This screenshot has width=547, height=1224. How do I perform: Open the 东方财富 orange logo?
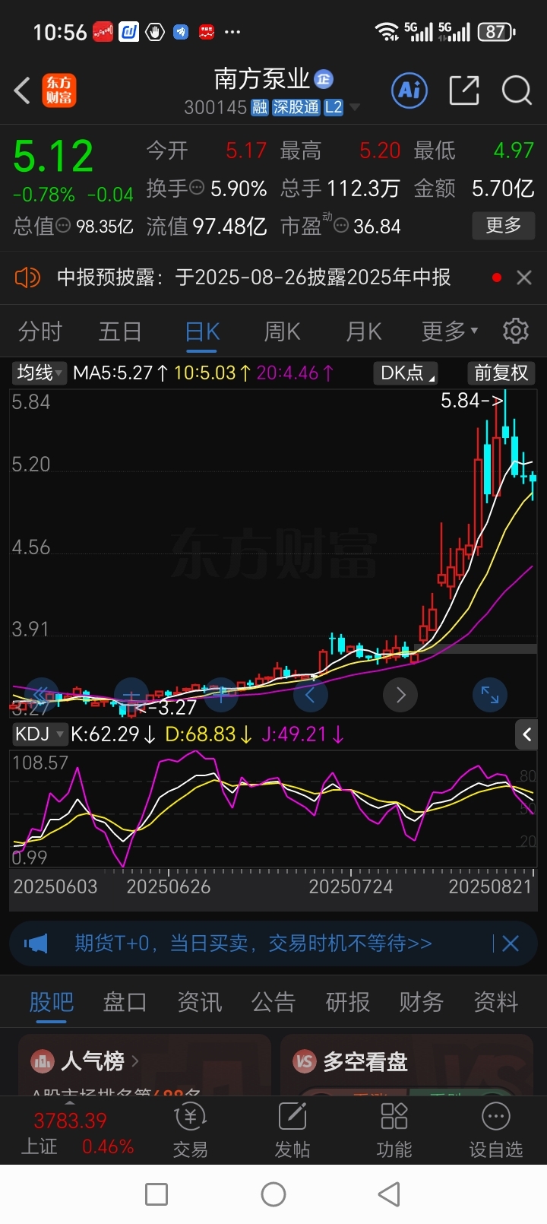click(x=58, y=90)
